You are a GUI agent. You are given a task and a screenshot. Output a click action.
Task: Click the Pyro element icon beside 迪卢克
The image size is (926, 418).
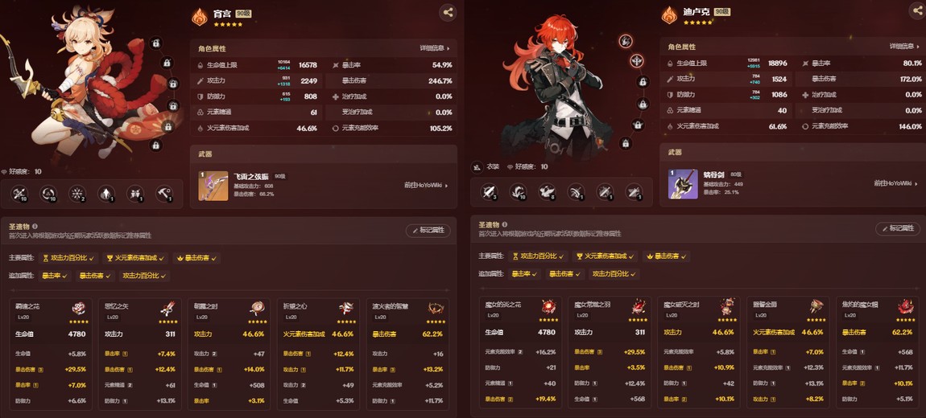click(669, 15)
